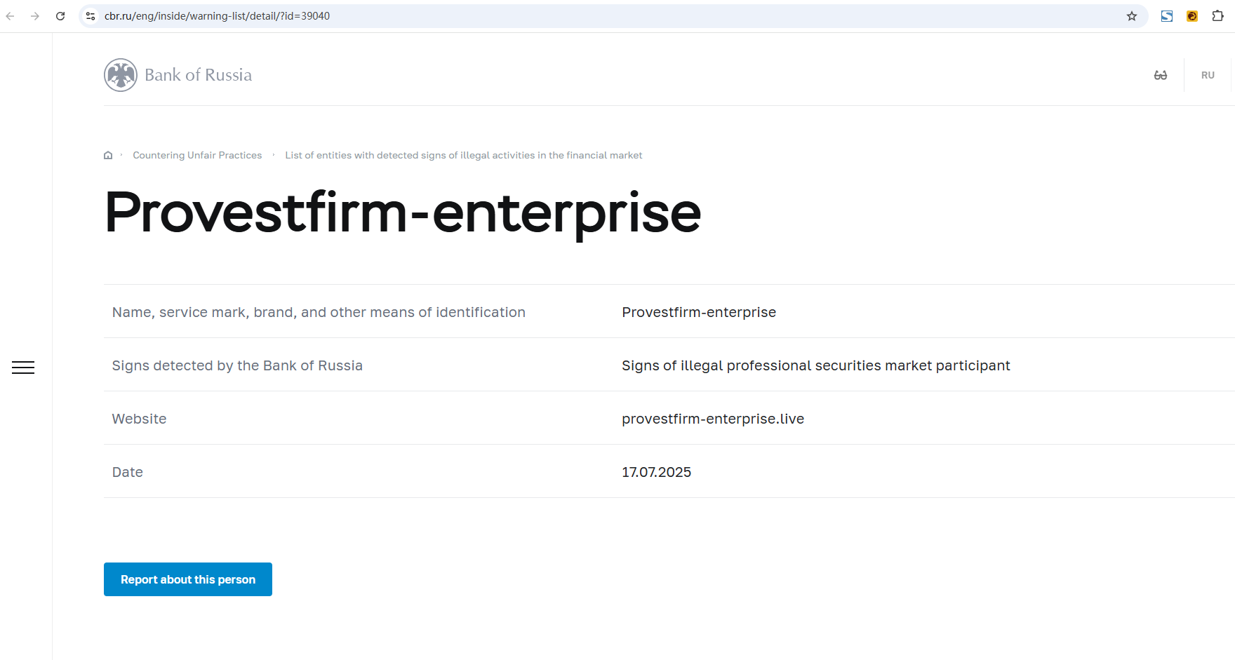Click the browser back arrow

(11, 16)
